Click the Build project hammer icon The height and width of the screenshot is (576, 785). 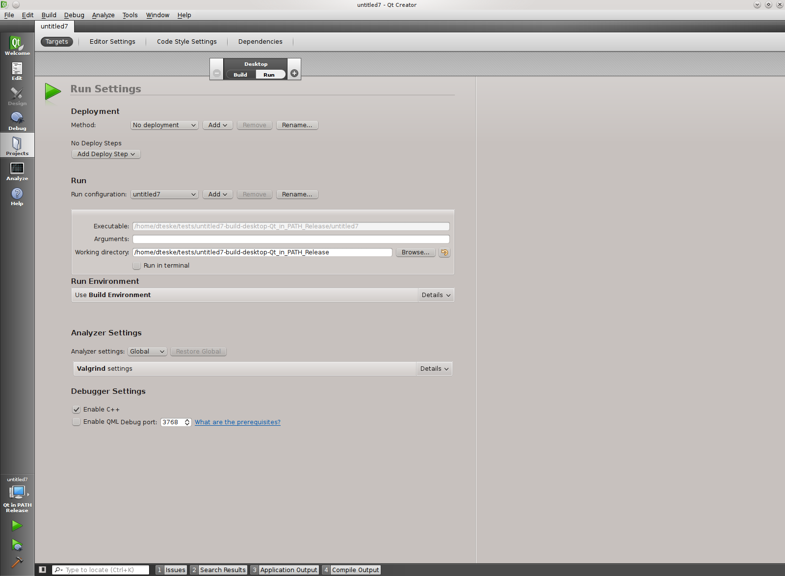17,562
